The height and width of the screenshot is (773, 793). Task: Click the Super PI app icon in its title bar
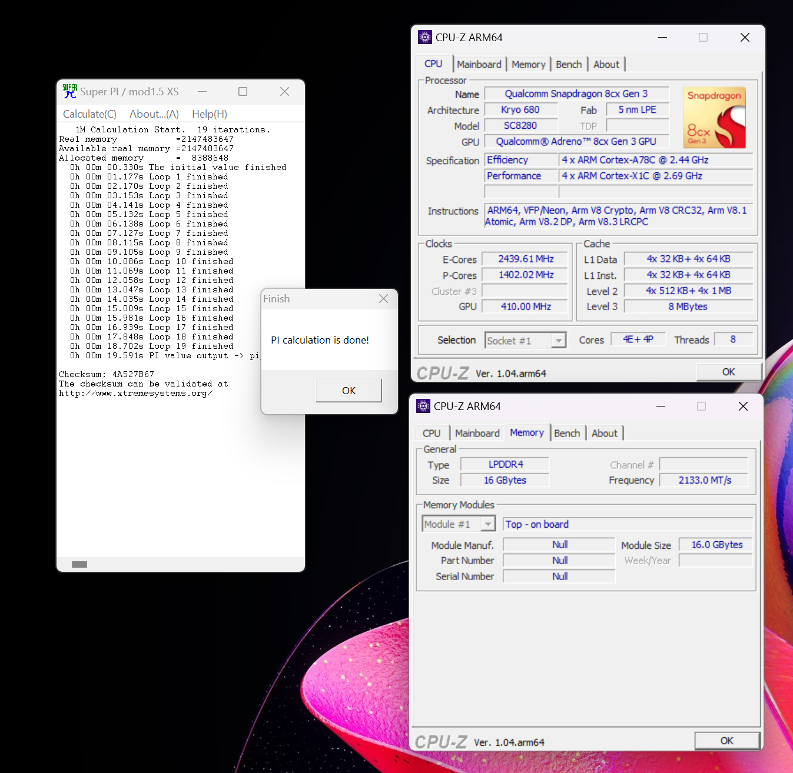click(70, 91)
